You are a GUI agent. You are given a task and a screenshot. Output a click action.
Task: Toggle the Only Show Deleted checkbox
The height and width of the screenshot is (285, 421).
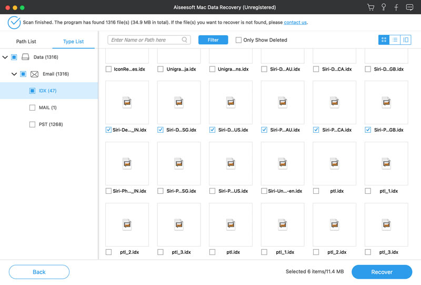click(x=238, y=40)
